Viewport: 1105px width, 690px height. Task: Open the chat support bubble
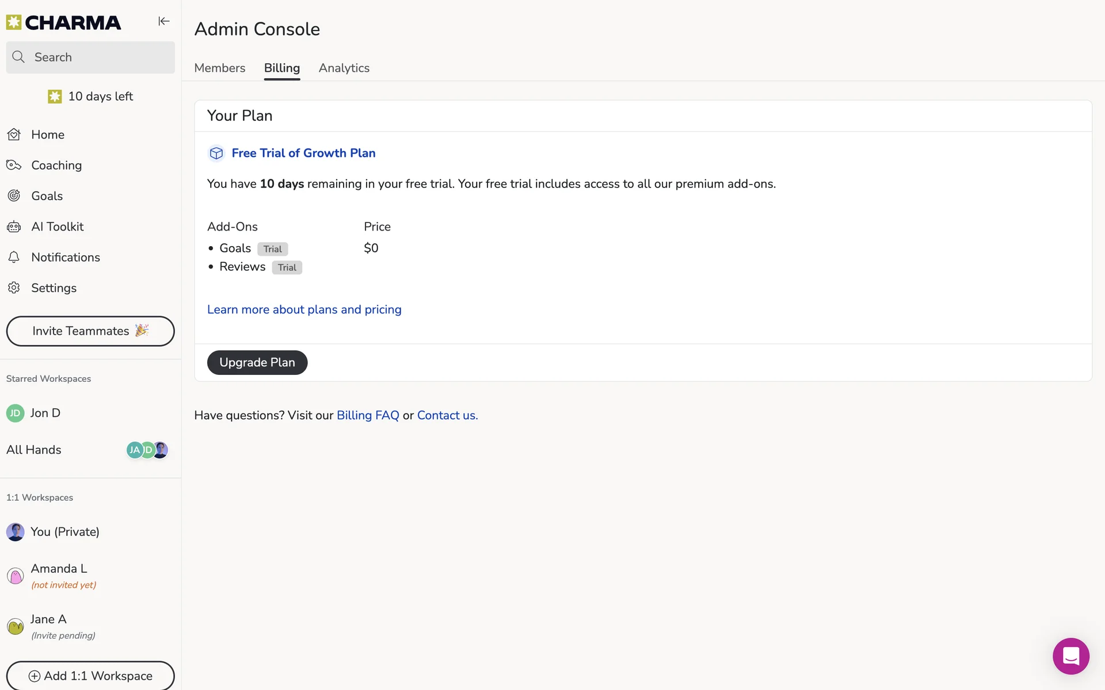(1070, 655)
